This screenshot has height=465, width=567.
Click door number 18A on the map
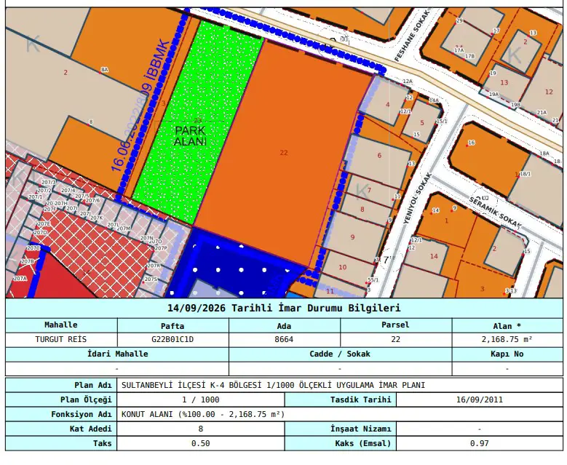point(544,154)
